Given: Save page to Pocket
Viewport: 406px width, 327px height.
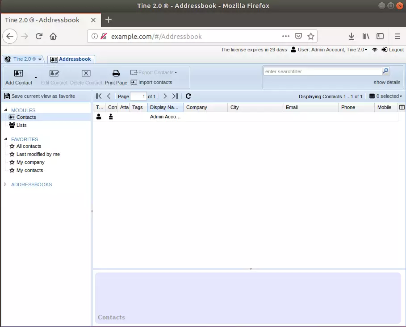Looking at the screenshot, I should (x=298, y=36).
